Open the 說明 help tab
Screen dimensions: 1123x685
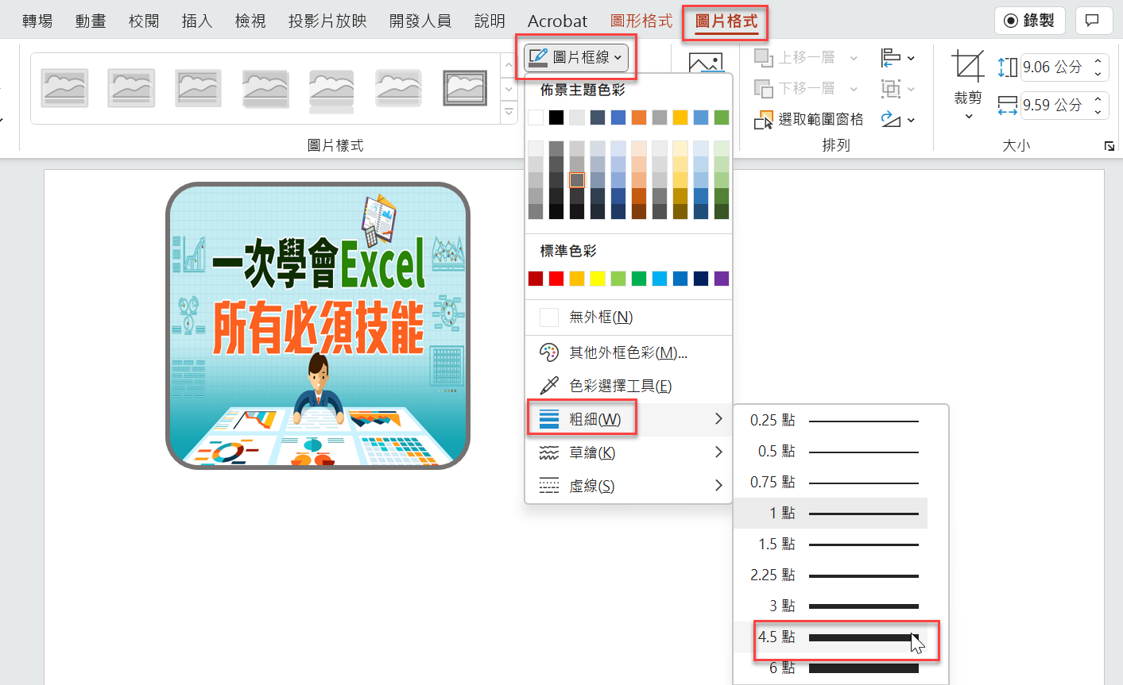(490, 21)
